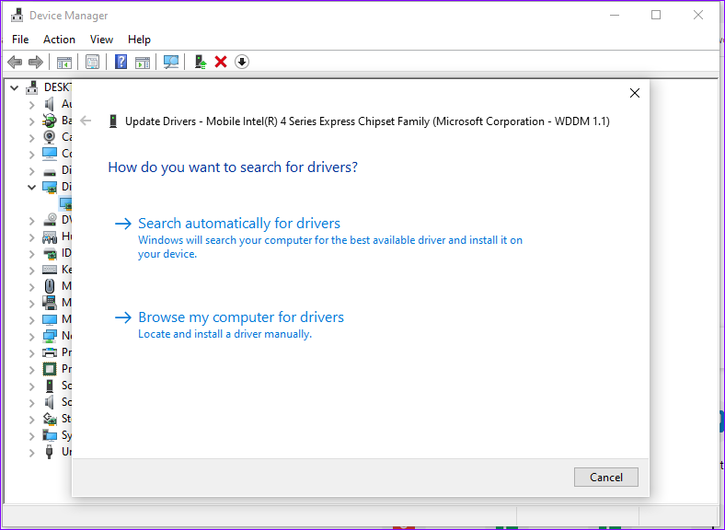725x530 pixels.
Task: Expand the DV node chevron
Action: (x=31, y=221)
